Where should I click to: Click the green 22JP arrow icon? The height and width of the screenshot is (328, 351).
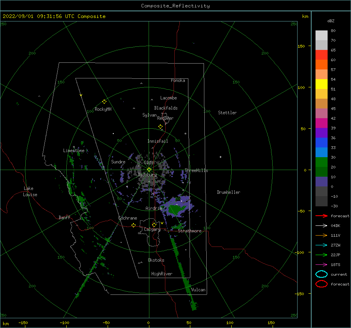(321, 255)
